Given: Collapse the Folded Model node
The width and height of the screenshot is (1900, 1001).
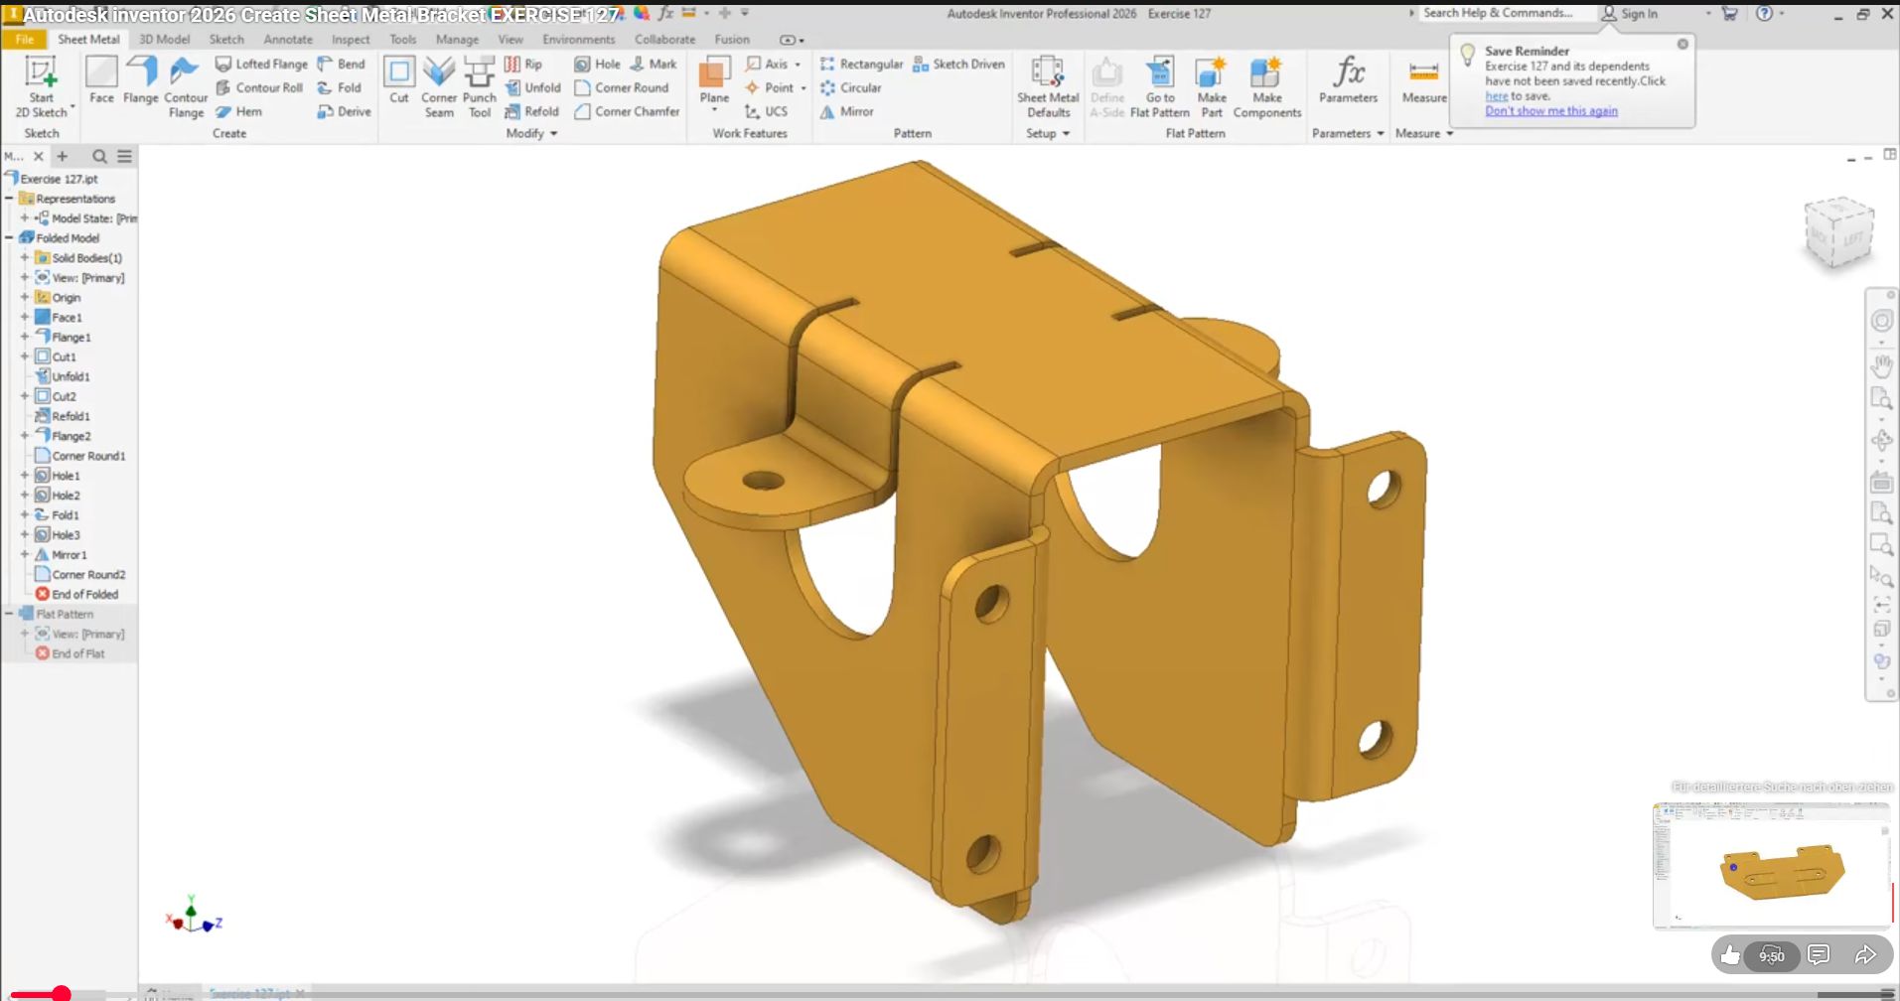Looking at the screenshot, I should (x=9, y=237).
